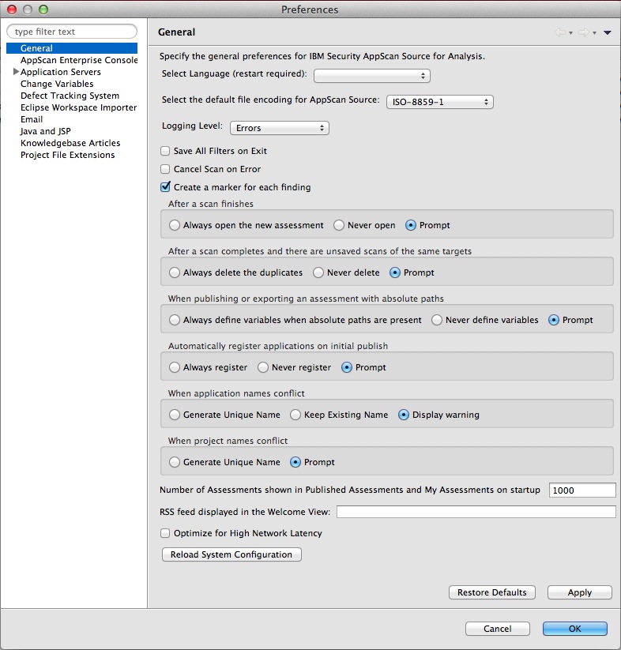
Task: Choose Never delete for duplicate scans
Action: coord(318,272)
